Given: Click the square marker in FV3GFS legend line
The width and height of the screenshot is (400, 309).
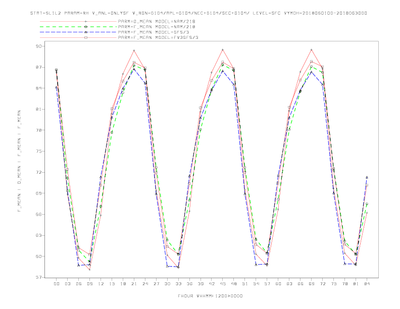Looking at the screenshot, I should click(x=86, y=37).
